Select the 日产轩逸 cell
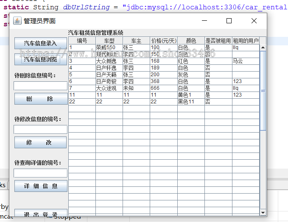This screenshot has width=288, height=222. [109, 68]
